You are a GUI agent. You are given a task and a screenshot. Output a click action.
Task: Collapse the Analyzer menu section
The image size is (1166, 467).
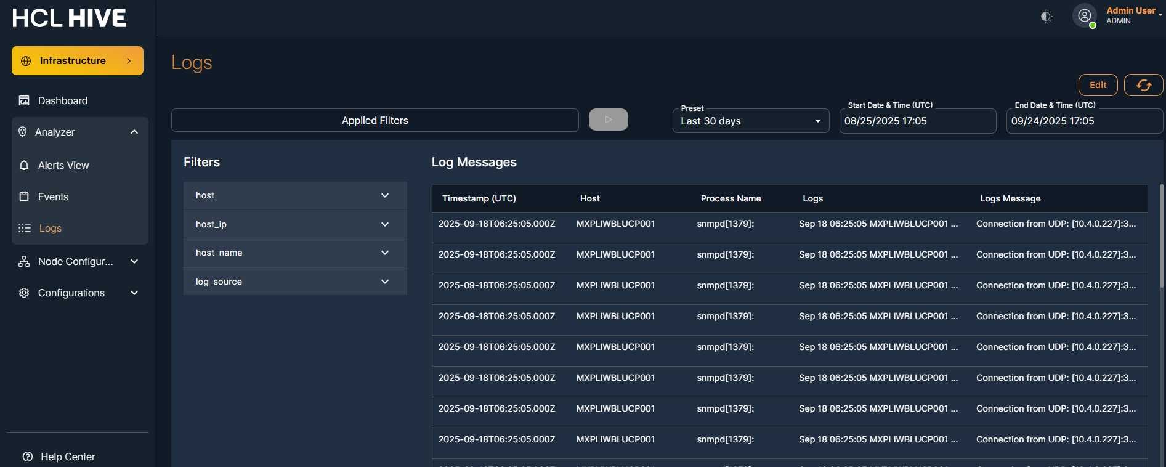point(134,132)
